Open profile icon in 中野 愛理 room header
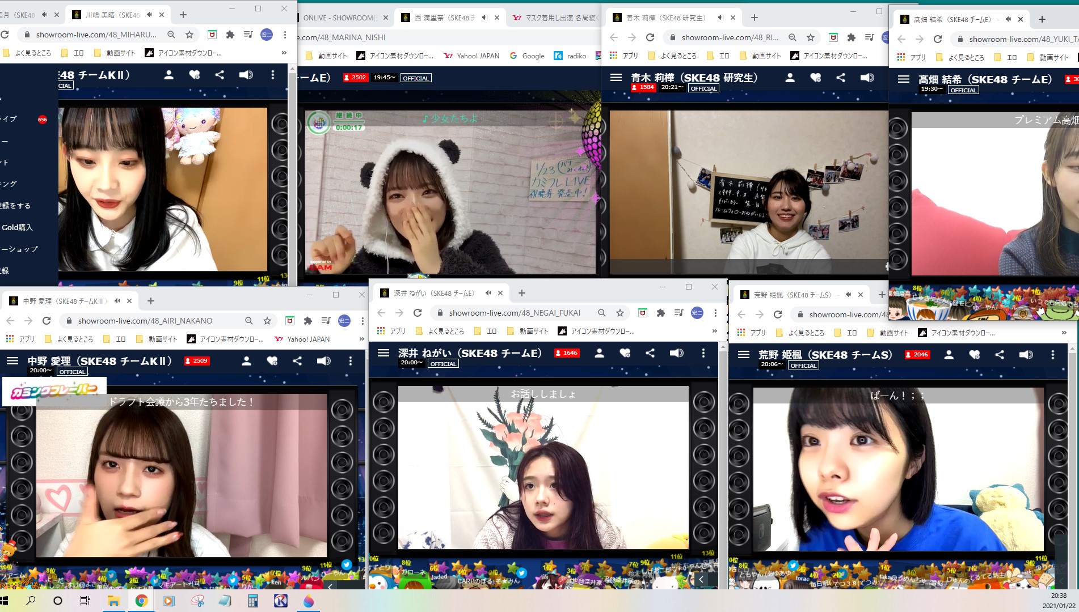Viewport: 1079px width, 612px height. pos(246,361)
